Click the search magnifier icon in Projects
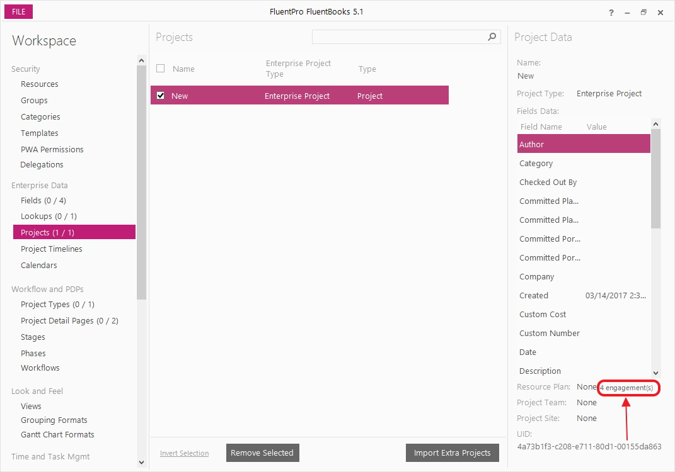The image size is (675, 472). (x=492, y=37)
